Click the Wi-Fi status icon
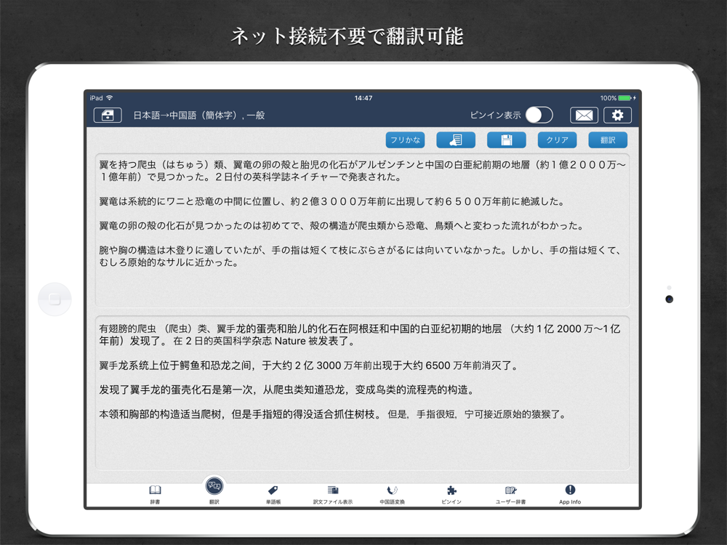The image size is (727, 545). 110,98
